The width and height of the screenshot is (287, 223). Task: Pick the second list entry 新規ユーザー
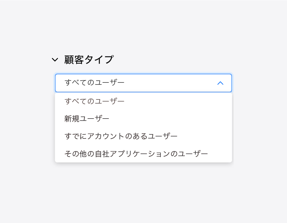87,119
